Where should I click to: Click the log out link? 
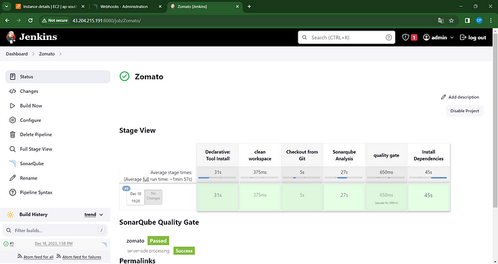tap(473, 37)
